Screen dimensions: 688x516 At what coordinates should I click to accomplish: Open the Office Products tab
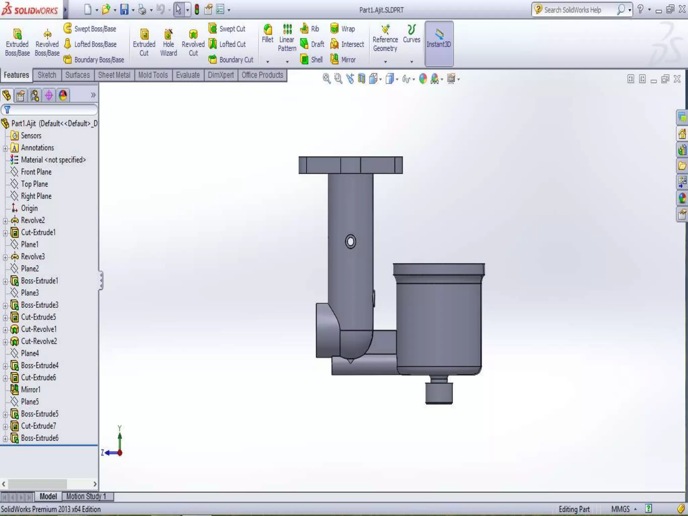(262, 75)
